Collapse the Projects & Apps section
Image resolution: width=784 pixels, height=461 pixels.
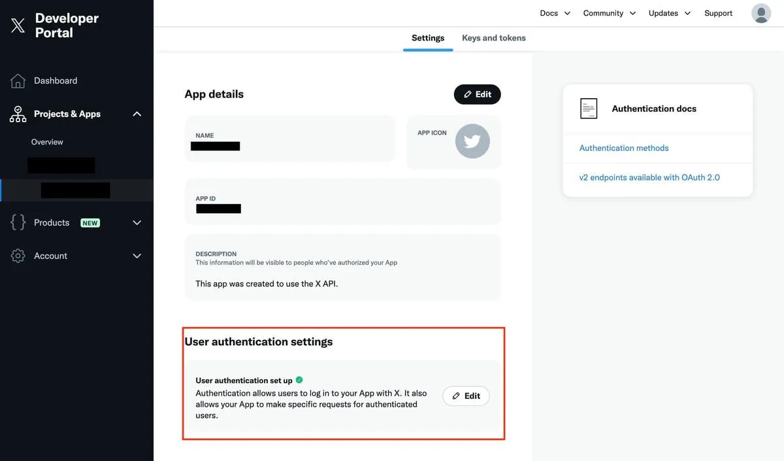pos(137,114)
